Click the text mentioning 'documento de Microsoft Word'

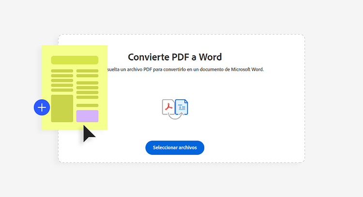point(185,69)
